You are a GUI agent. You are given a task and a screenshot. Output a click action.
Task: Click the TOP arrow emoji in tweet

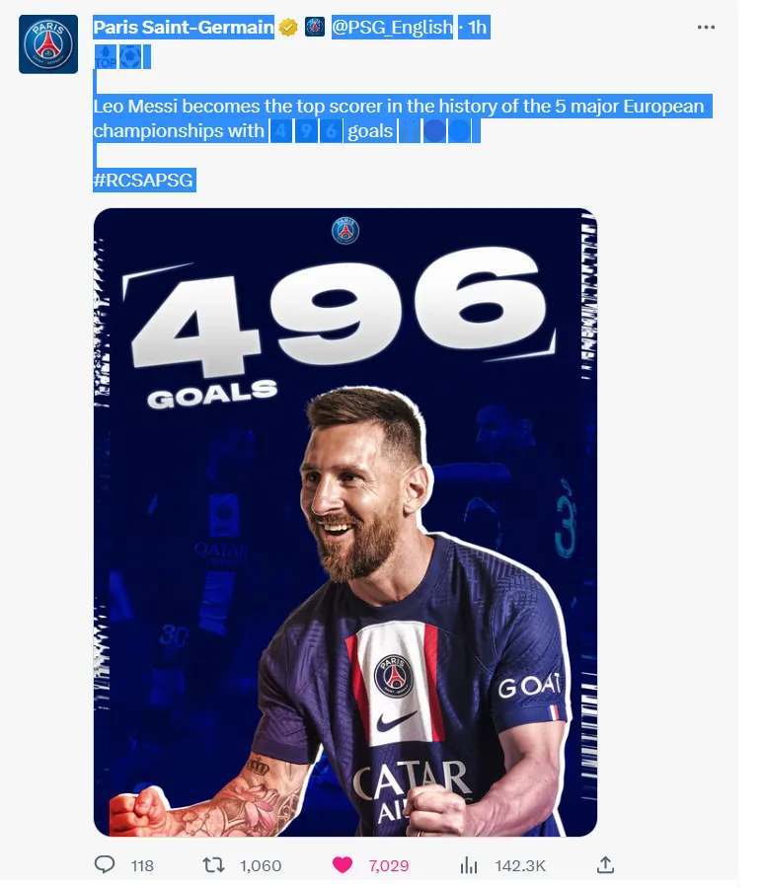pyautogui.click(x=106, y=57)
